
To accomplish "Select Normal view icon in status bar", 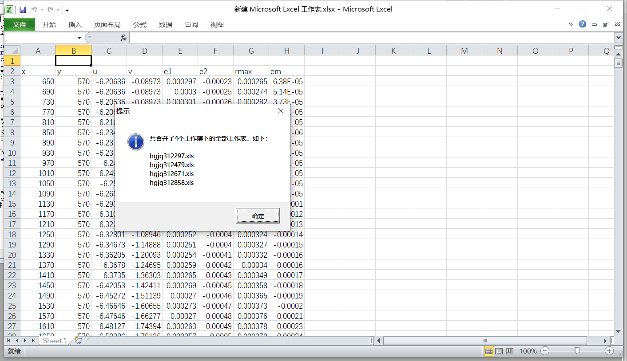I will point(488,351).
